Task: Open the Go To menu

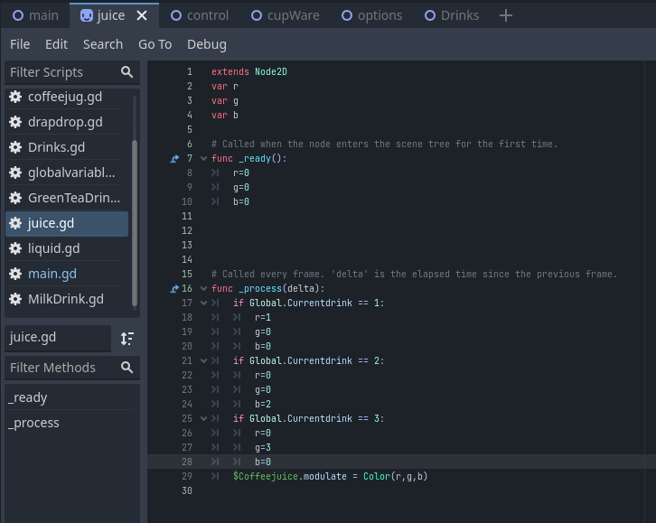Action: 155,44
